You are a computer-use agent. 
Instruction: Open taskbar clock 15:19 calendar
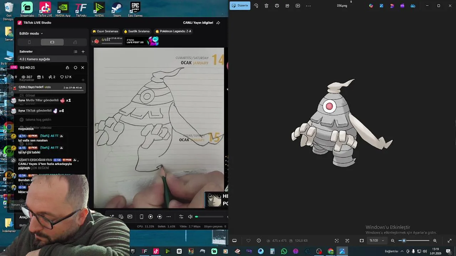coord(436,251)
